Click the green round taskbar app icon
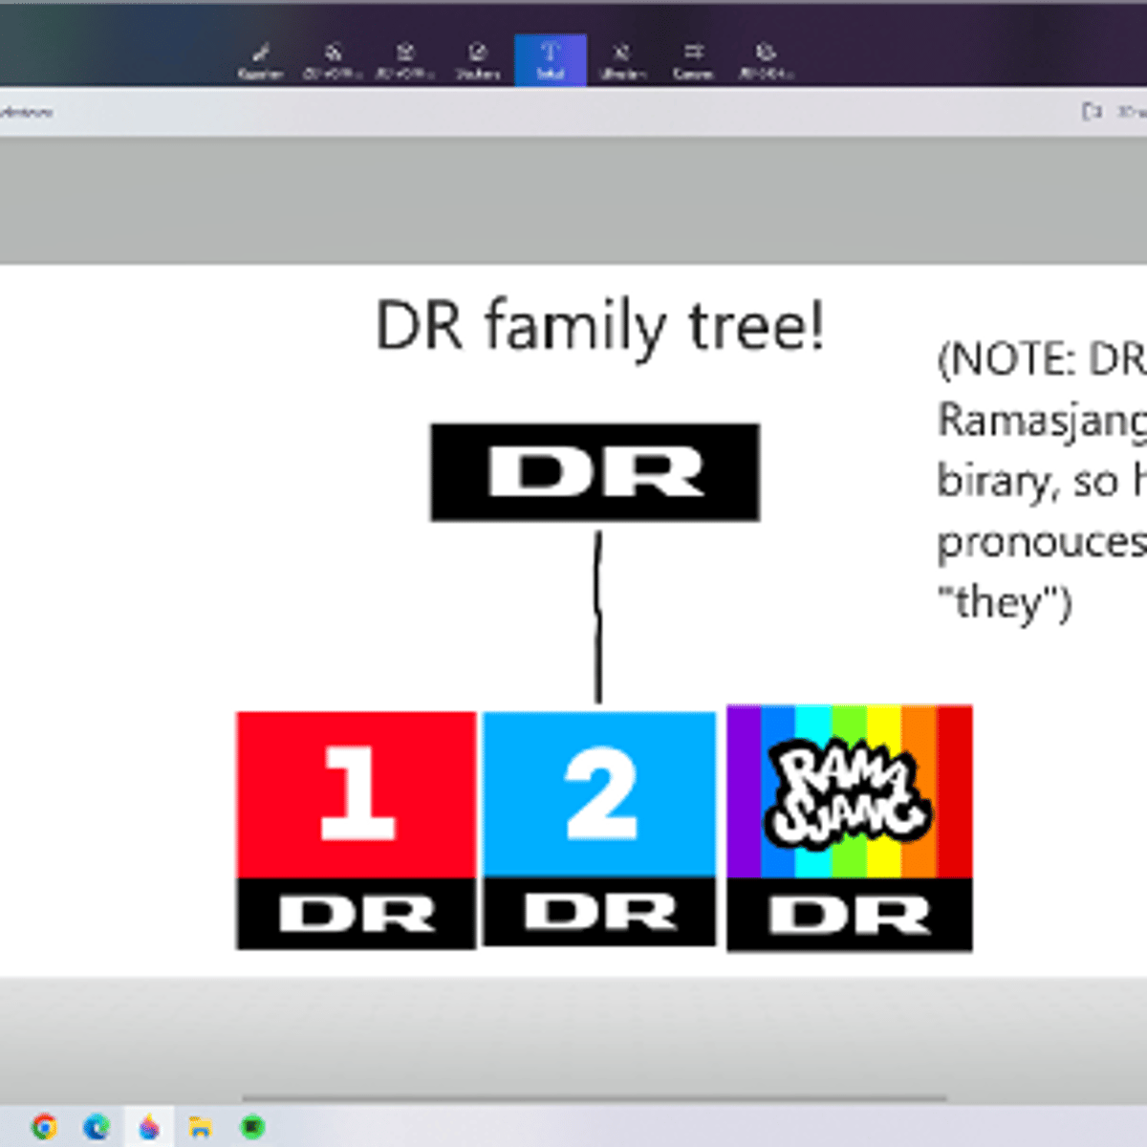Viewport: 1147px width, 1147px height. (252, 1127)
